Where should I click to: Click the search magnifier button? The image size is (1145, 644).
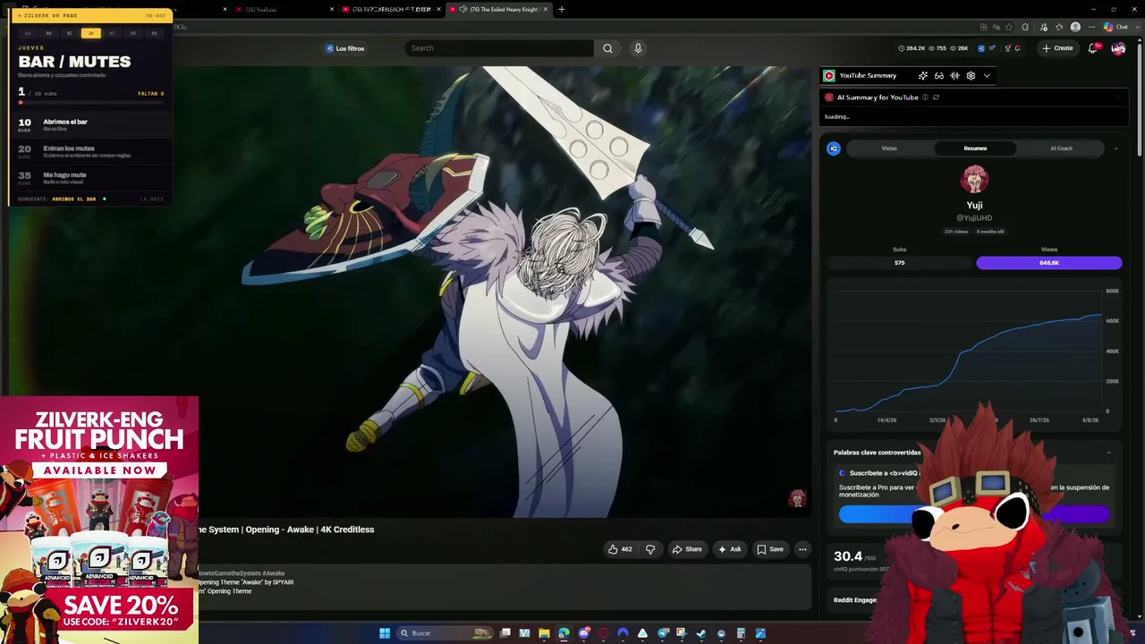(607, 48)
